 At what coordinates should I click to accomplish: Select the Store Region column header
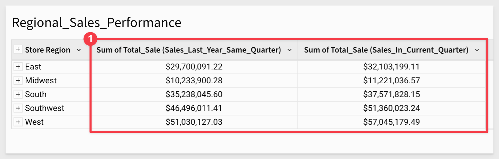click(x=48, y=50)
